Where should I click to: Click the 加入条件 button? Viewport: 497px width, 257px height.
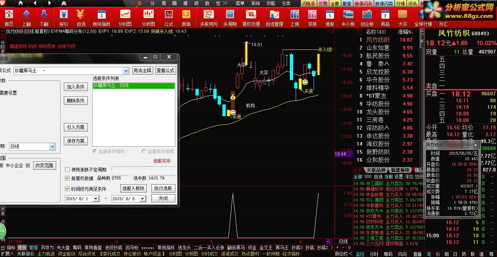(x=76, y=87)
